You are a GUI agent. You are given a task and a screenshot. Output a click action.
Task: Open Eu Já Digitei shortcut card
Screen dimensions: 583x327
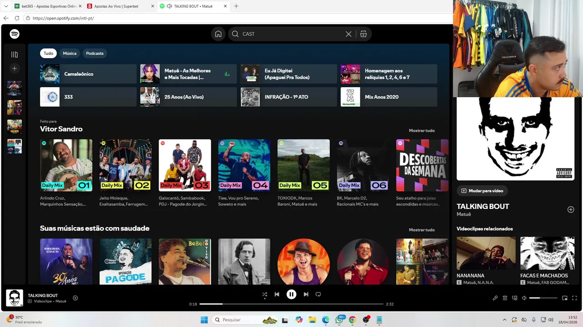289,74
